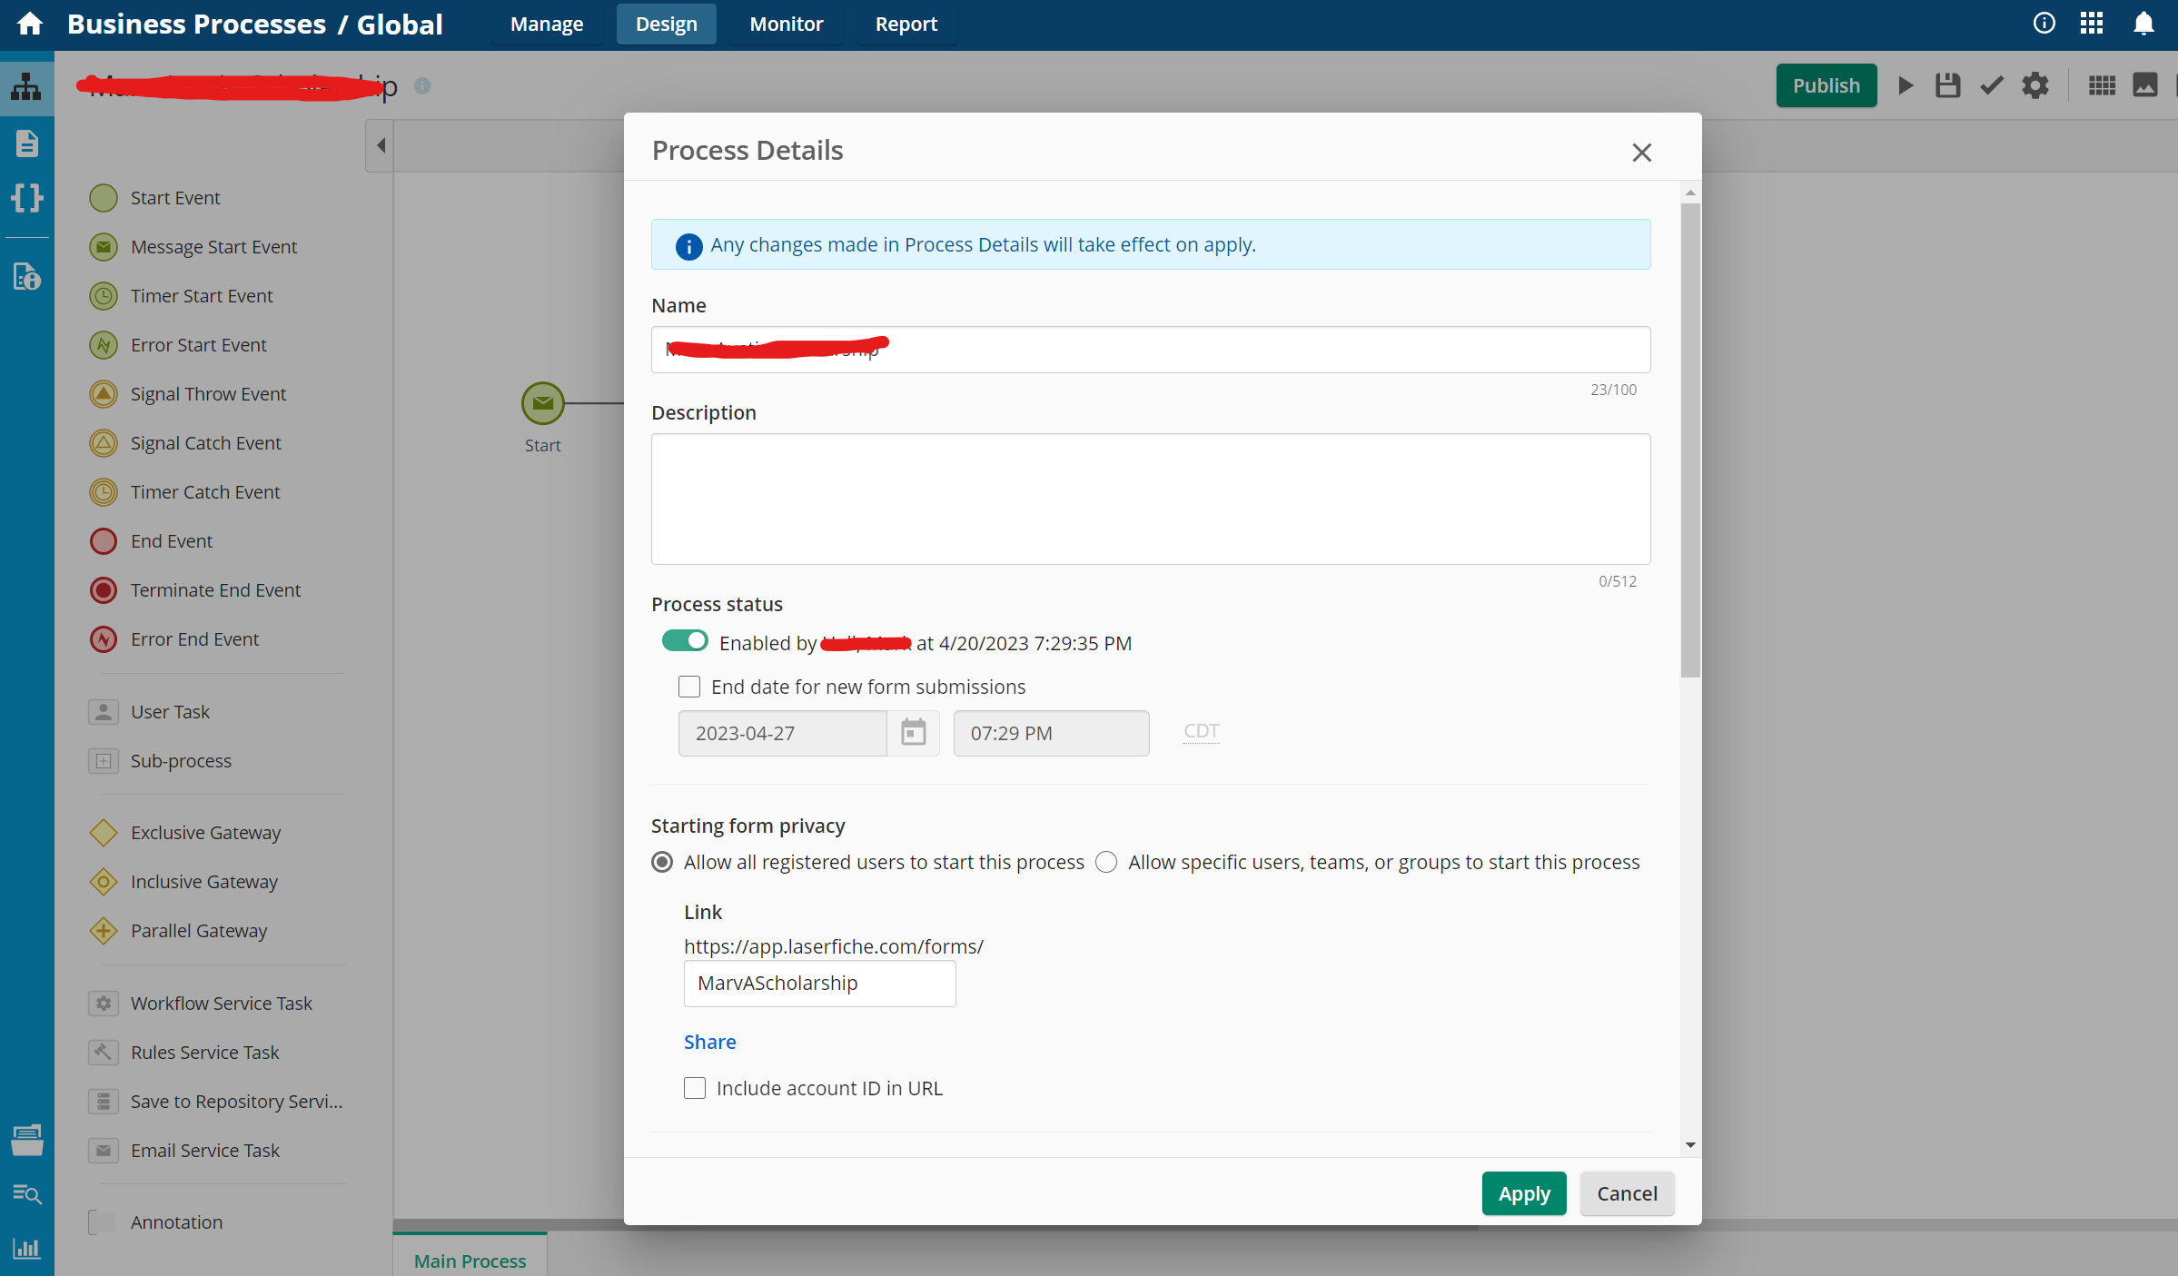Screen dimensions: 2178x1276
Task: Open the Monitor tab
Action: coord(786,24)
